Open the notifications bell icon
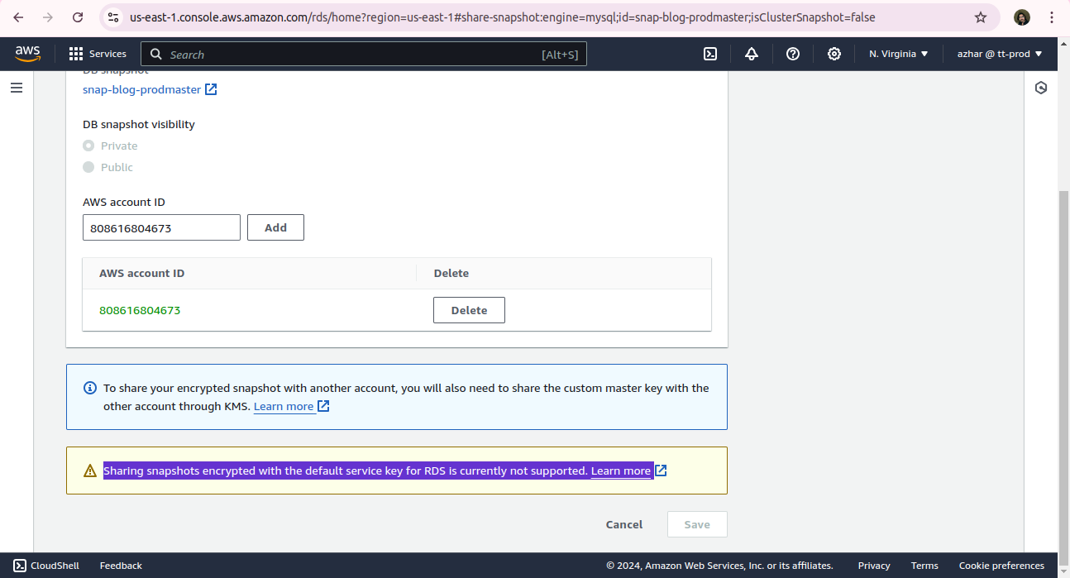 click(752, 54)
